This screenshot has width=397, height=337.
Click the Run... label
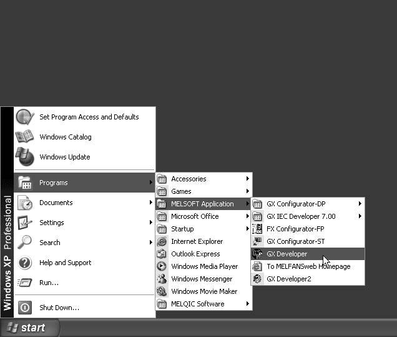pos(49,283)
